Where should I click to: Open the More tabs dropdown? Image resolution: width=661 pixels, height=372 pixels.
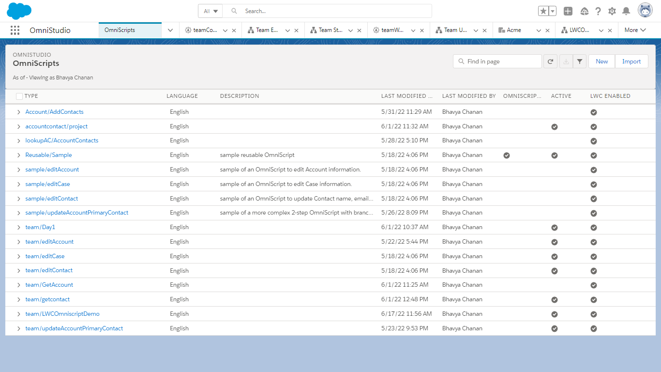pyautogui.click(x=635, y=30)
